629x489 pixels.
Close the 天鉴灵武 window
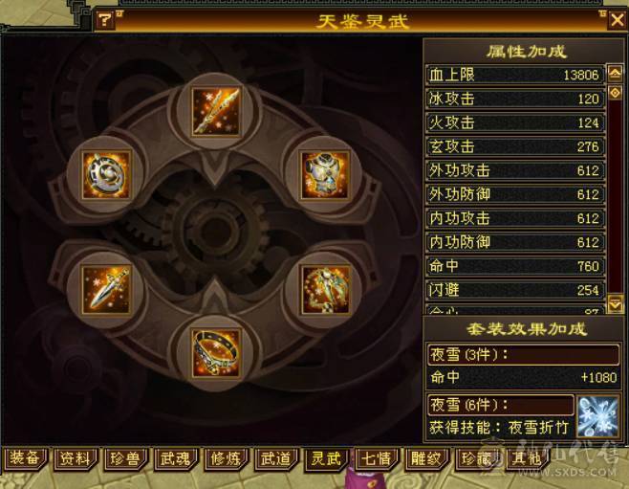pos(617,20)
